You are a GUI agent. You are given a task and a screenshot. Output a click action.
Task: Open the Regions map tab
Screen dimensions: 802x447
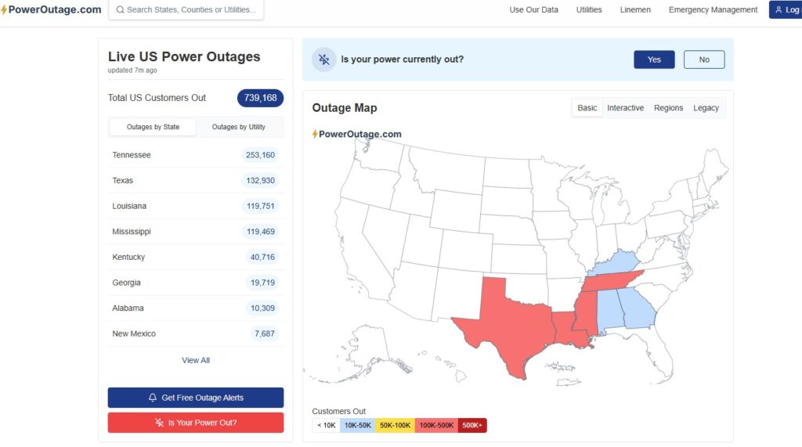(x=668, y=108)
